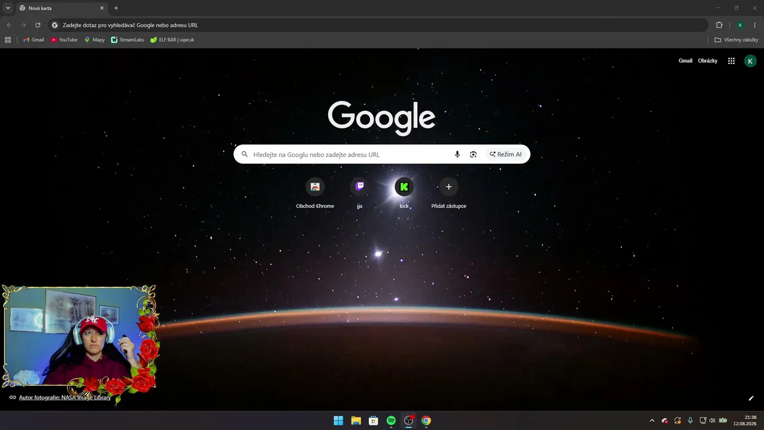Search by image with Google Lens icon
Image resolution: width=764 pixels, height=430 pixels.
pos(473,154)
